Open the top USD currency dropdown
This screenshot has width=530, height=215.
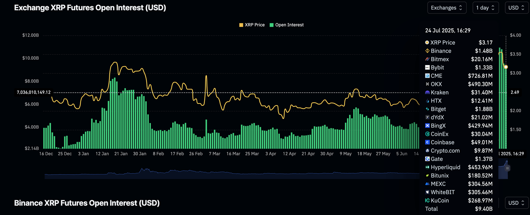(x=517, y=8)
